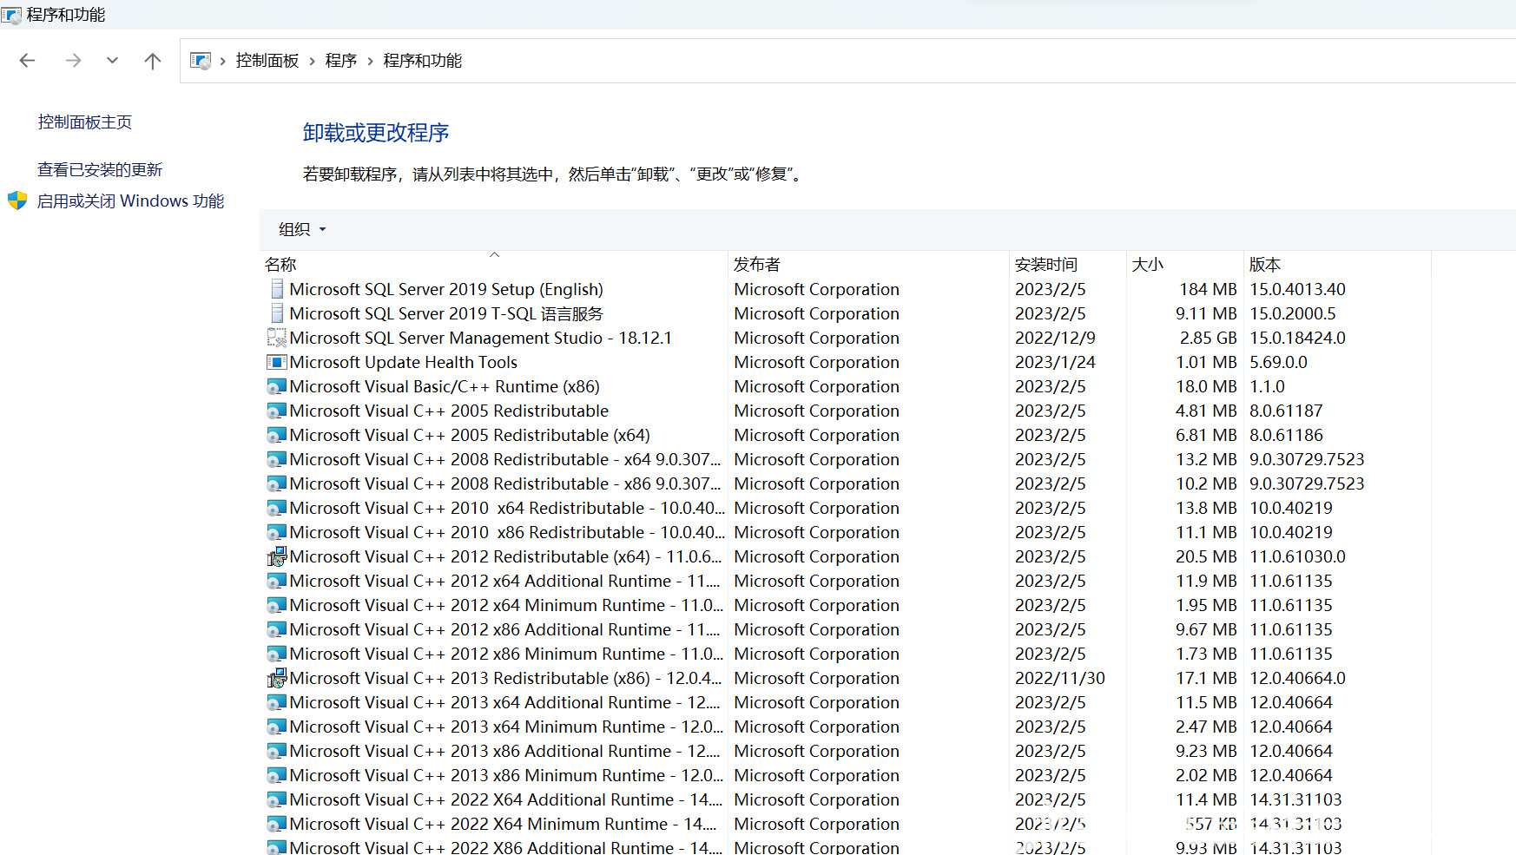Click version 1.1.0 cell
This screenshot has height=855, width=1516.
tap(1267, 386)
